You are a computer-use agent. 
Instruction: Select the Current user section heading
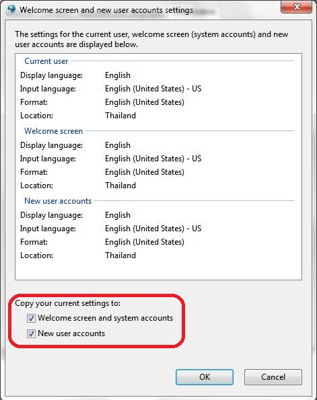click(x=46, y=61)
